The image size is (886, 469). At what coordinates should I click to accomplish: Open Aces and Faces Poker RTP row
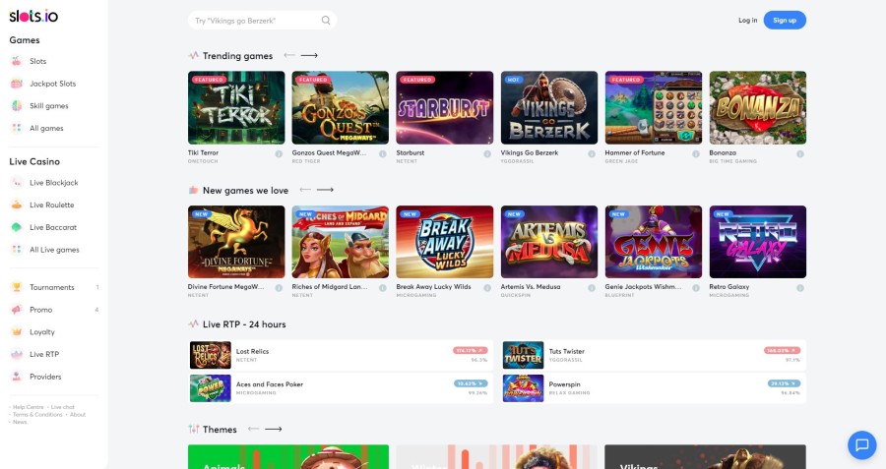coord(341,388)
